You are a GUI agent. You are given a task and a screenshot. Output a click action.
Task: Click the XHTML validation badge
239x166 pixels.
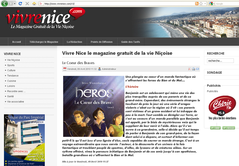[228, 128]
